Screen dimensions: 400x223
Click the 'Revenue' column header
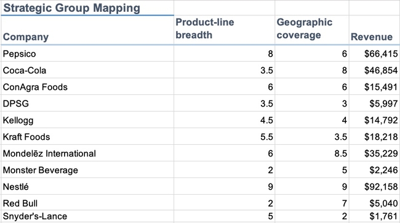374,30
